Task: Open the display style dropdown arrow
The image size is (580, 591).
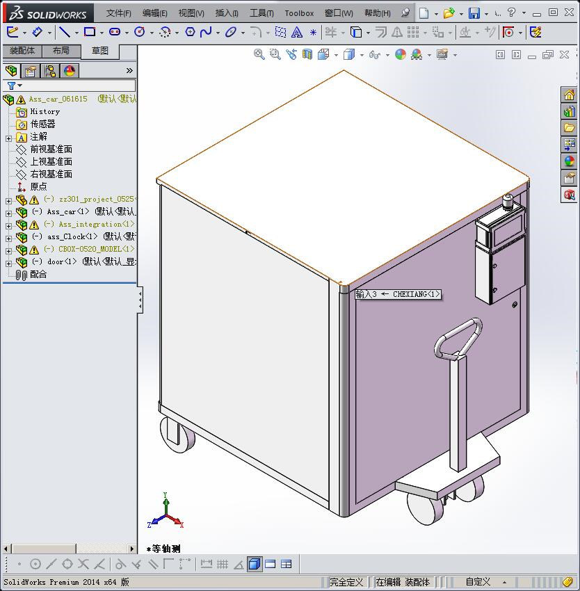Action: [x=362, y=56]
